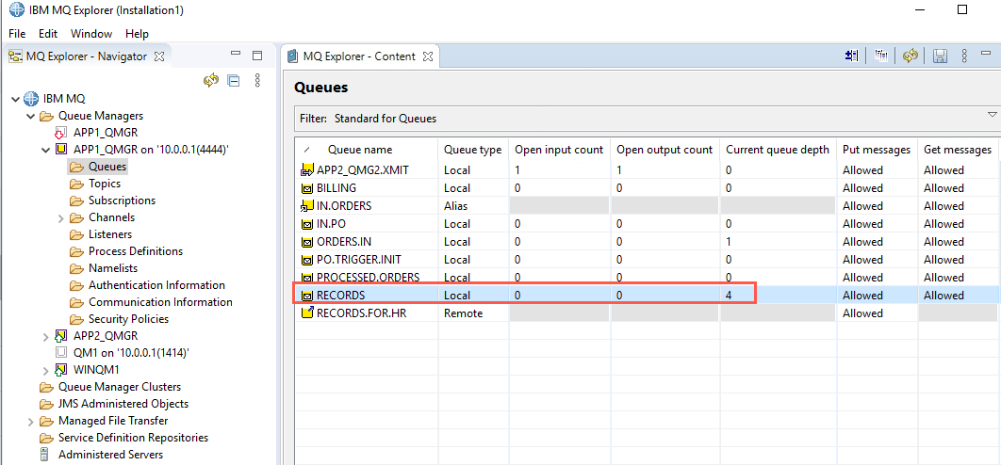Click the transmission queue icon for APP2_QMG2.XMIT
Viewport: 1001px width, 465px height.
(x=307, y=170)
